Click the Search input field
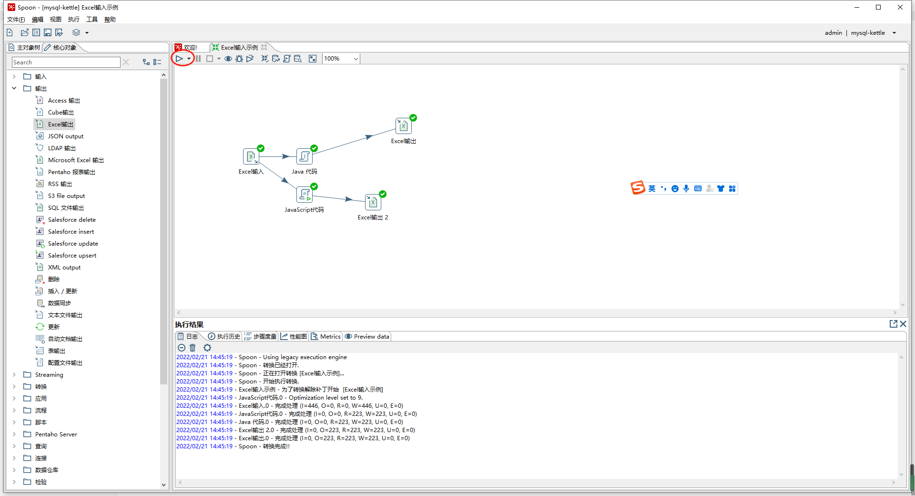 coord(66,62)
